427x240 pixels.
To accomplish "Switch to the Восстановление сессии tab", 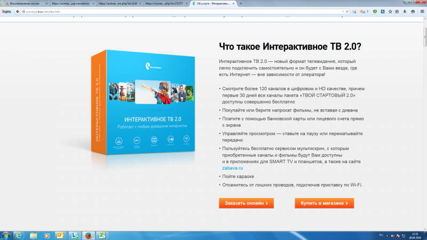I will 25,3.
